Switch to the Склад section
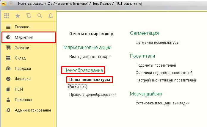This screenshot has width=207, height=127. coord(29,58)
